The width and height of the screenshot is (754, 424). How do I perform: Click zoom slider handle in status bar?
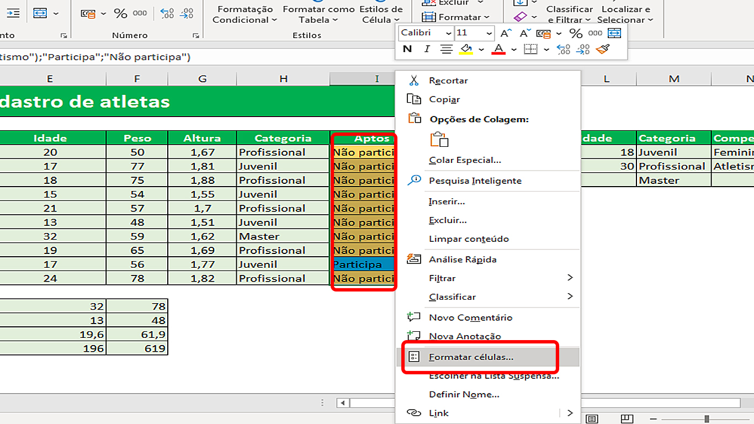click(707, 420)
